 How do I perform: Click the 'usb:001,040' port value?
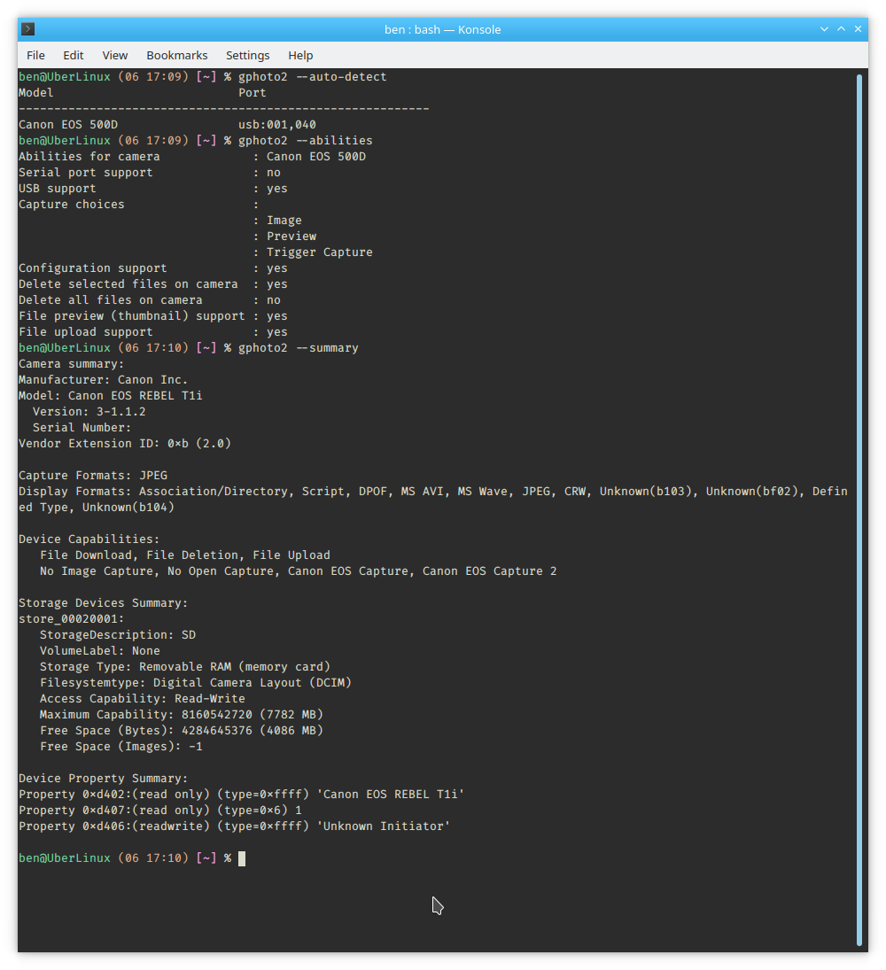pyautogui.click(x=277, y=124)
